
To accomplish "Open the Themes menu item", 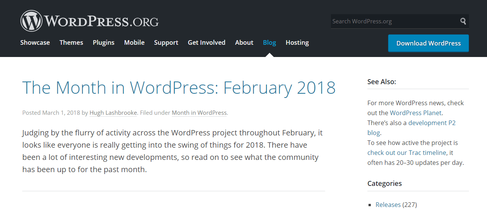I will [71, 42].
